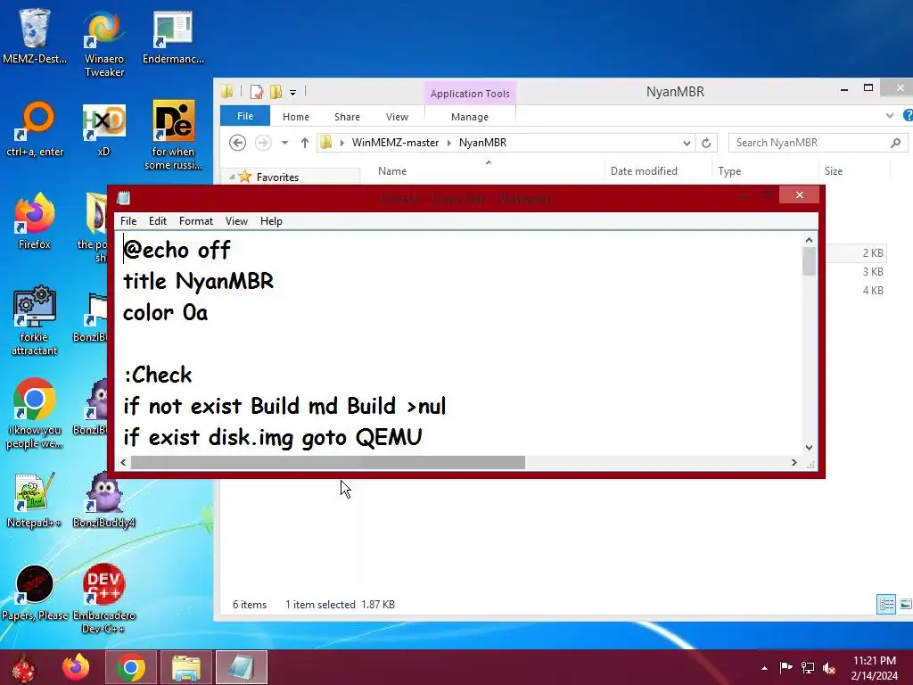Click Notepad scroll right arrow
The image size is (913, 685).
pos(794,463)
